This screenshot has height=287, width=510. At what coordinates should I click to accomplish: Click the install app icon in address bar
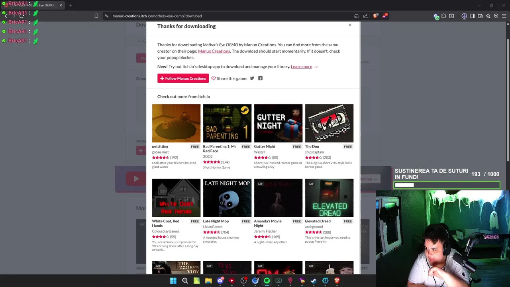pyautogui.click(x=356, y=16)
